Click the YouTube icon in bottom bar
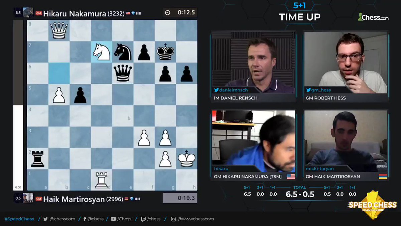The width and height of the screenshot is (401, 226). 113,219
